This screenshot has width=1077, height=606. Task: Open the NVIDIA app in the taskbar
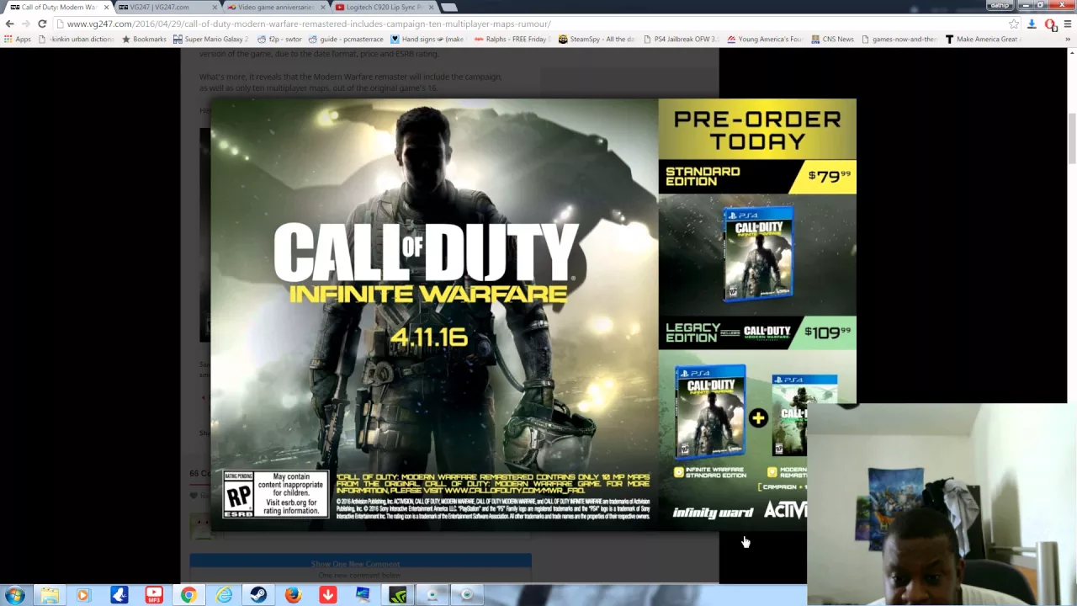pos(397,595)
